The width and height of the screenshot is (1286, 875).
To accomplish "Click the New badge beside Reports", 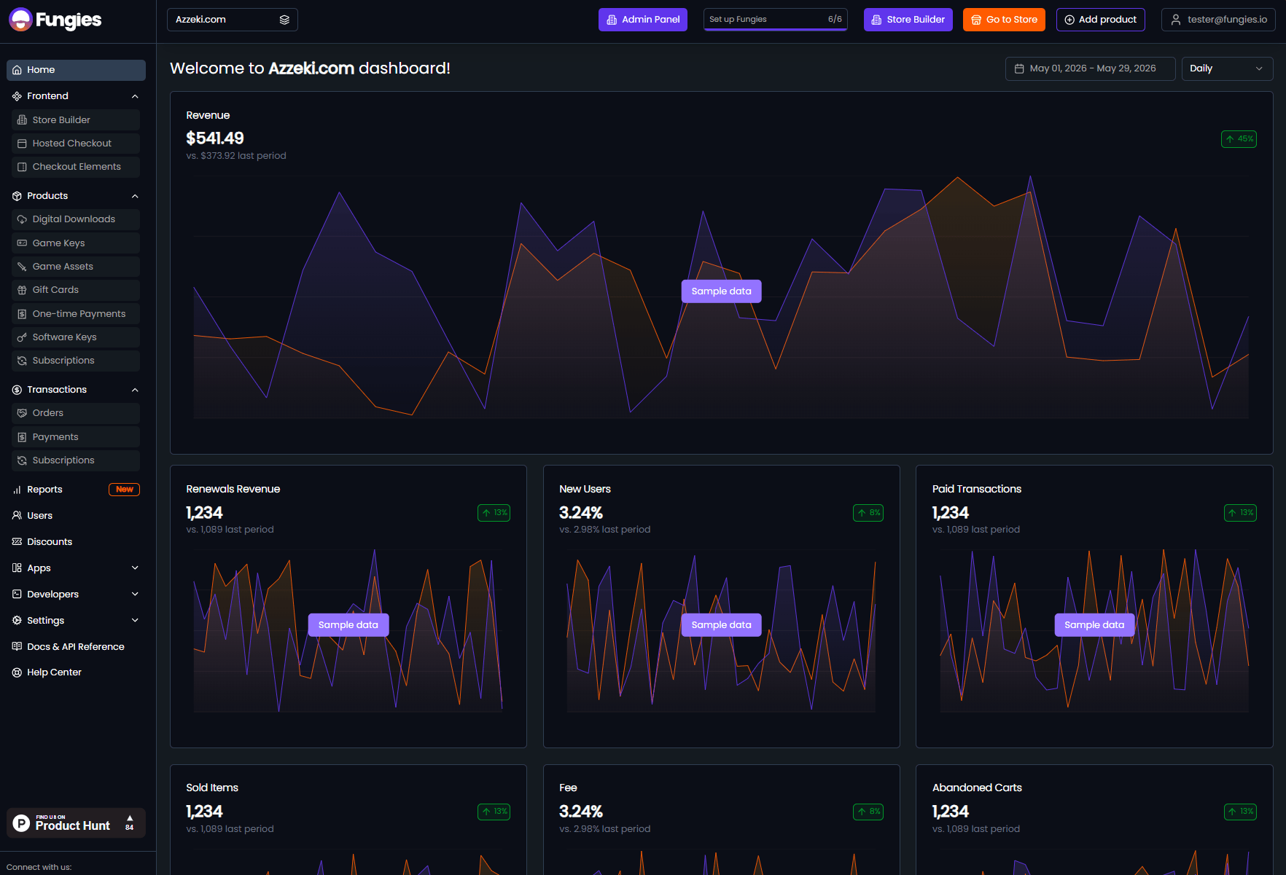I will pyautogui.click(x=124, y=490).
